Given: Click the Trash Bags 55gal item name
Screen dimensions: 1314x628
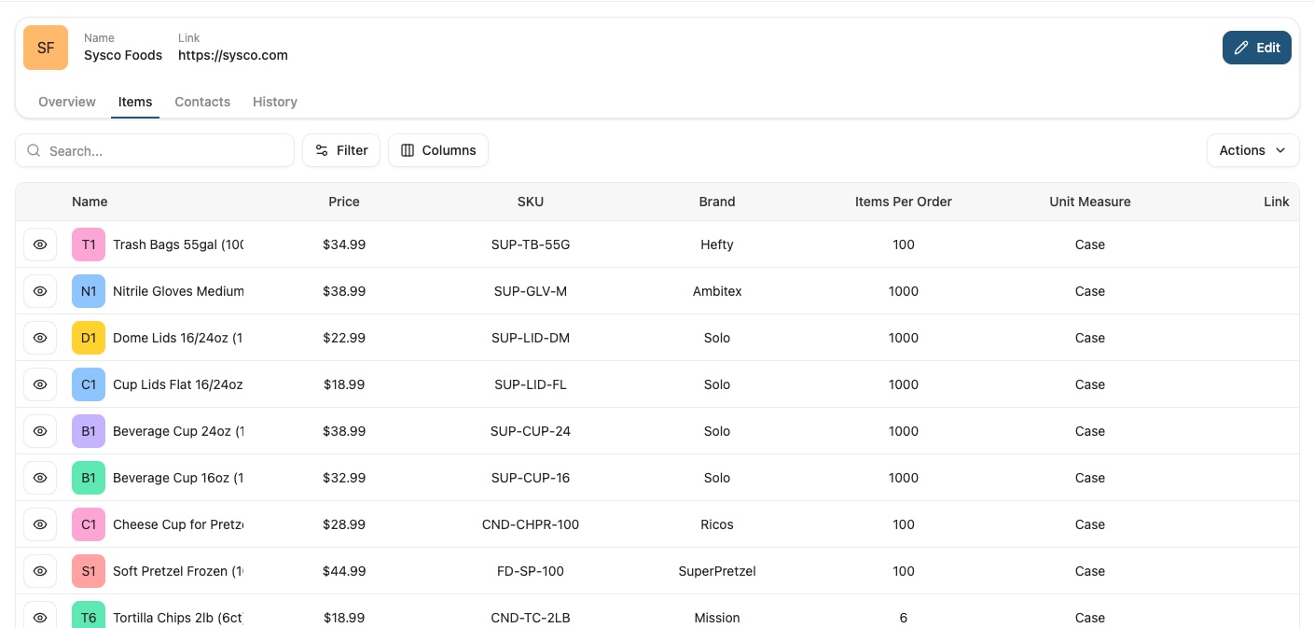Looking at the screenshot, I should tap(178, 244).
